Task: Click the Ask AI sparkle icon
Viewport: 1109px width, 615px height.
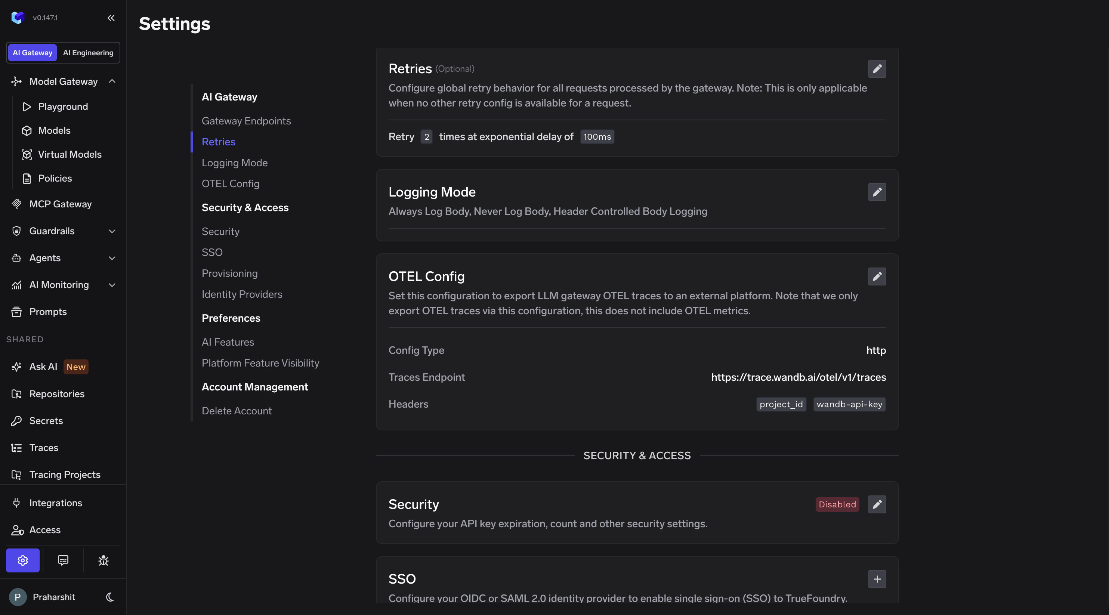Action: click(x=16, y=367)
